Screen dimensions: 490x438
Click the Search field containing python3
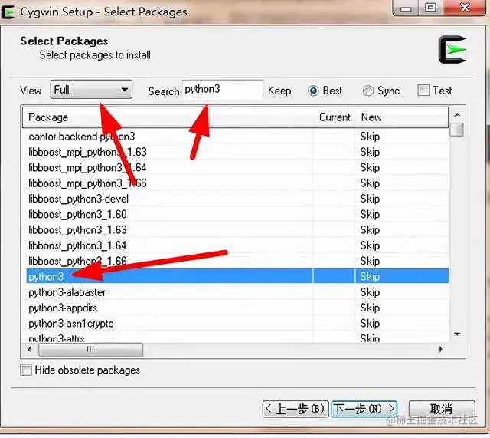point(223,90)
